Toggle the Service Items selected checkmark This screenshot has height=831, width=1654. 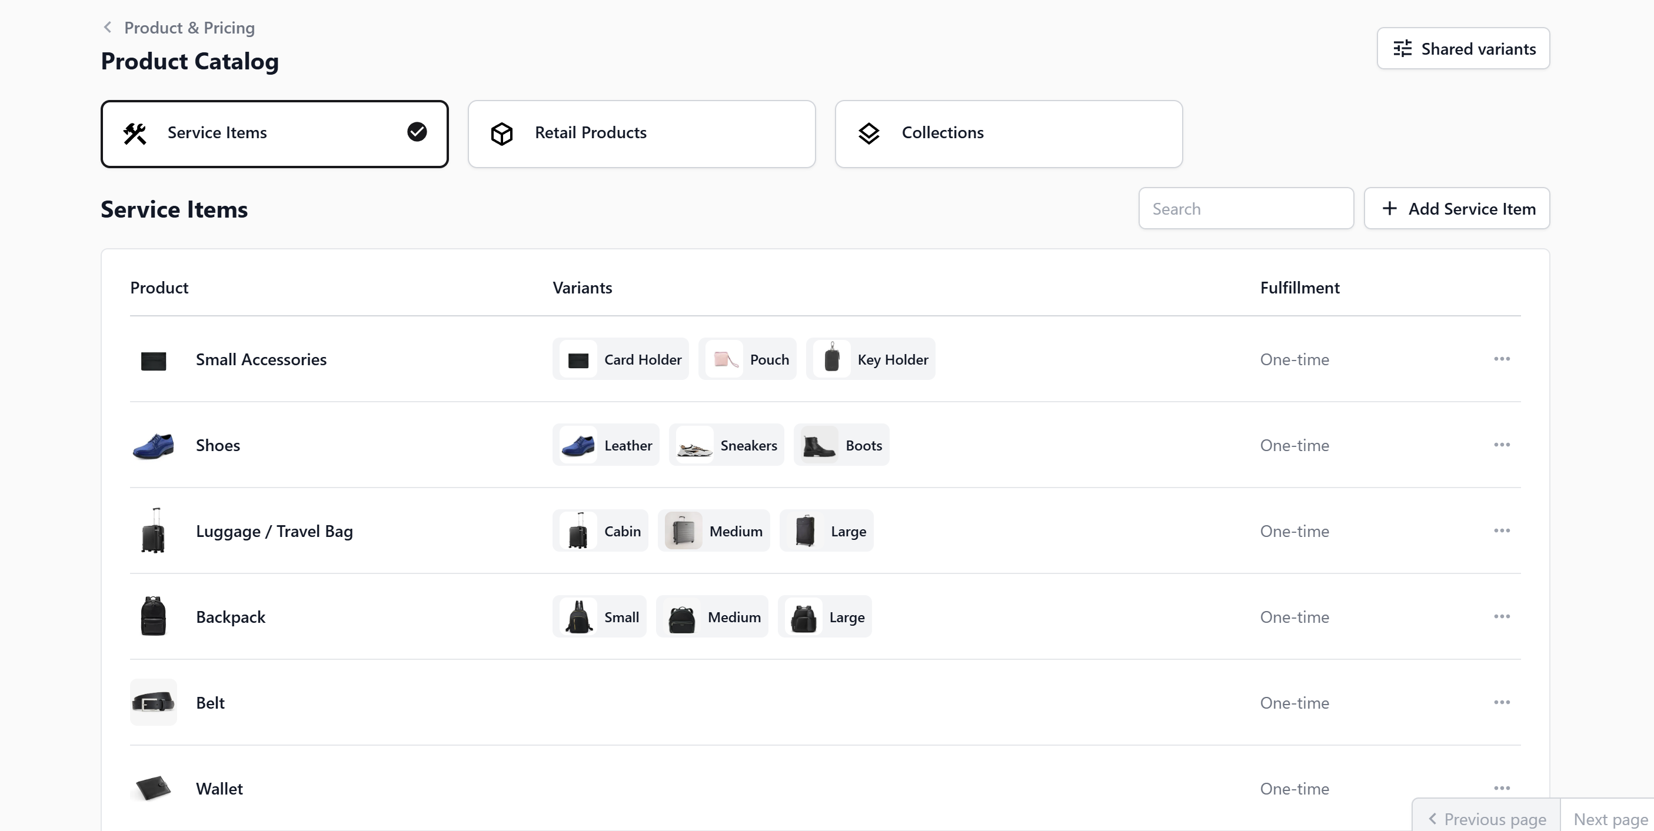[417, 132]
